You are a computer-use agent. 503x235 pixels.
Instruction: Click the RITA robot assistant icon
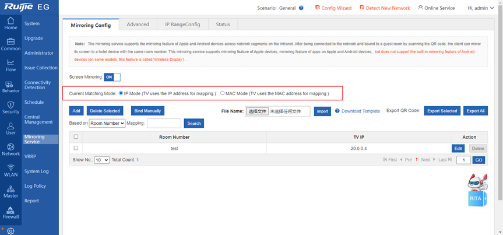click(x=477, y=190)
